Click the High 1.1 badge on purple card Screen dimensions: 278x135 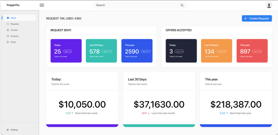(68, 51)
